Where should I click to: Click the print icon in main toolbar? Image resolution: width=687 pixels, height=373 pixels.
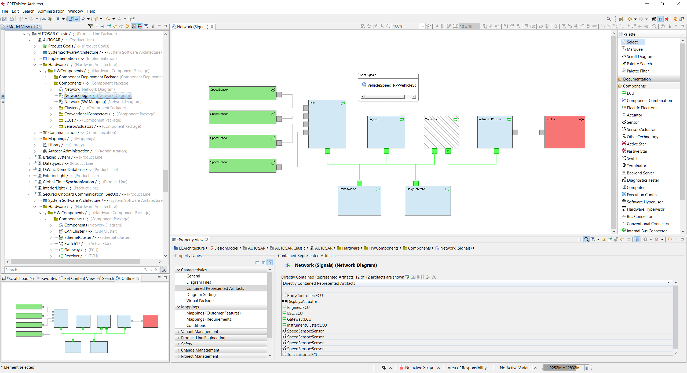[12, 19]
